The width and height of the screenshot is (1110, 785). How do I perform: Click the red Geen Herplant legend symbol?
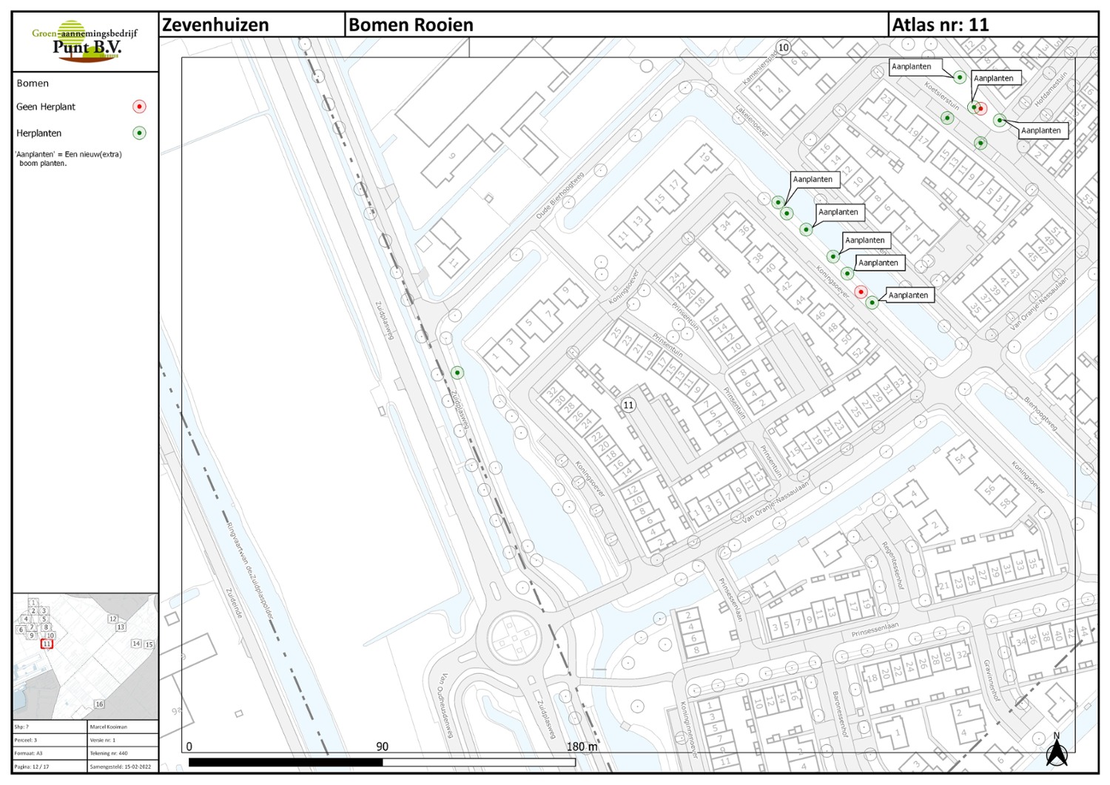click(139, 107)
